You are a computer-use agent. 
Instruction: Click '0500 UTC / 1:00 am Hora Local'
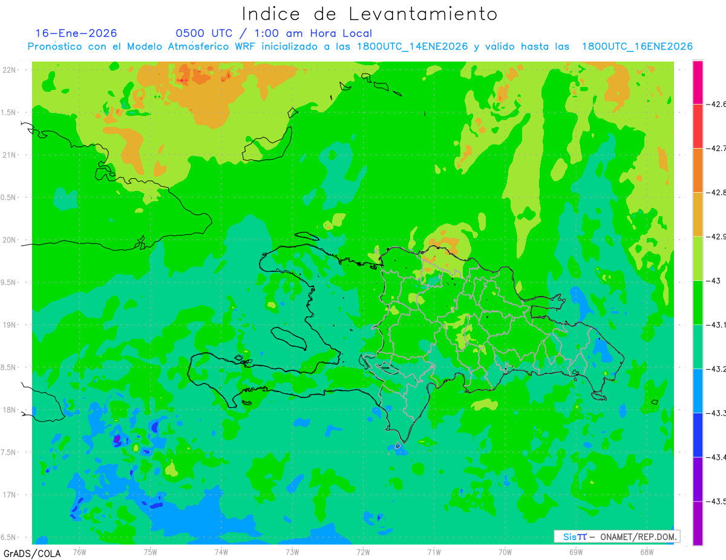(x=274, y=33)
